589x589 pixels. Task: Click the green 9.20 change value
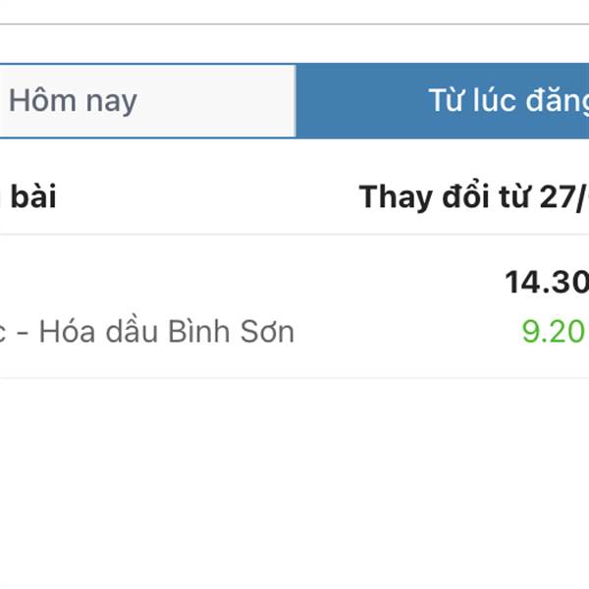pyautogui.click(x=555, y=332)
